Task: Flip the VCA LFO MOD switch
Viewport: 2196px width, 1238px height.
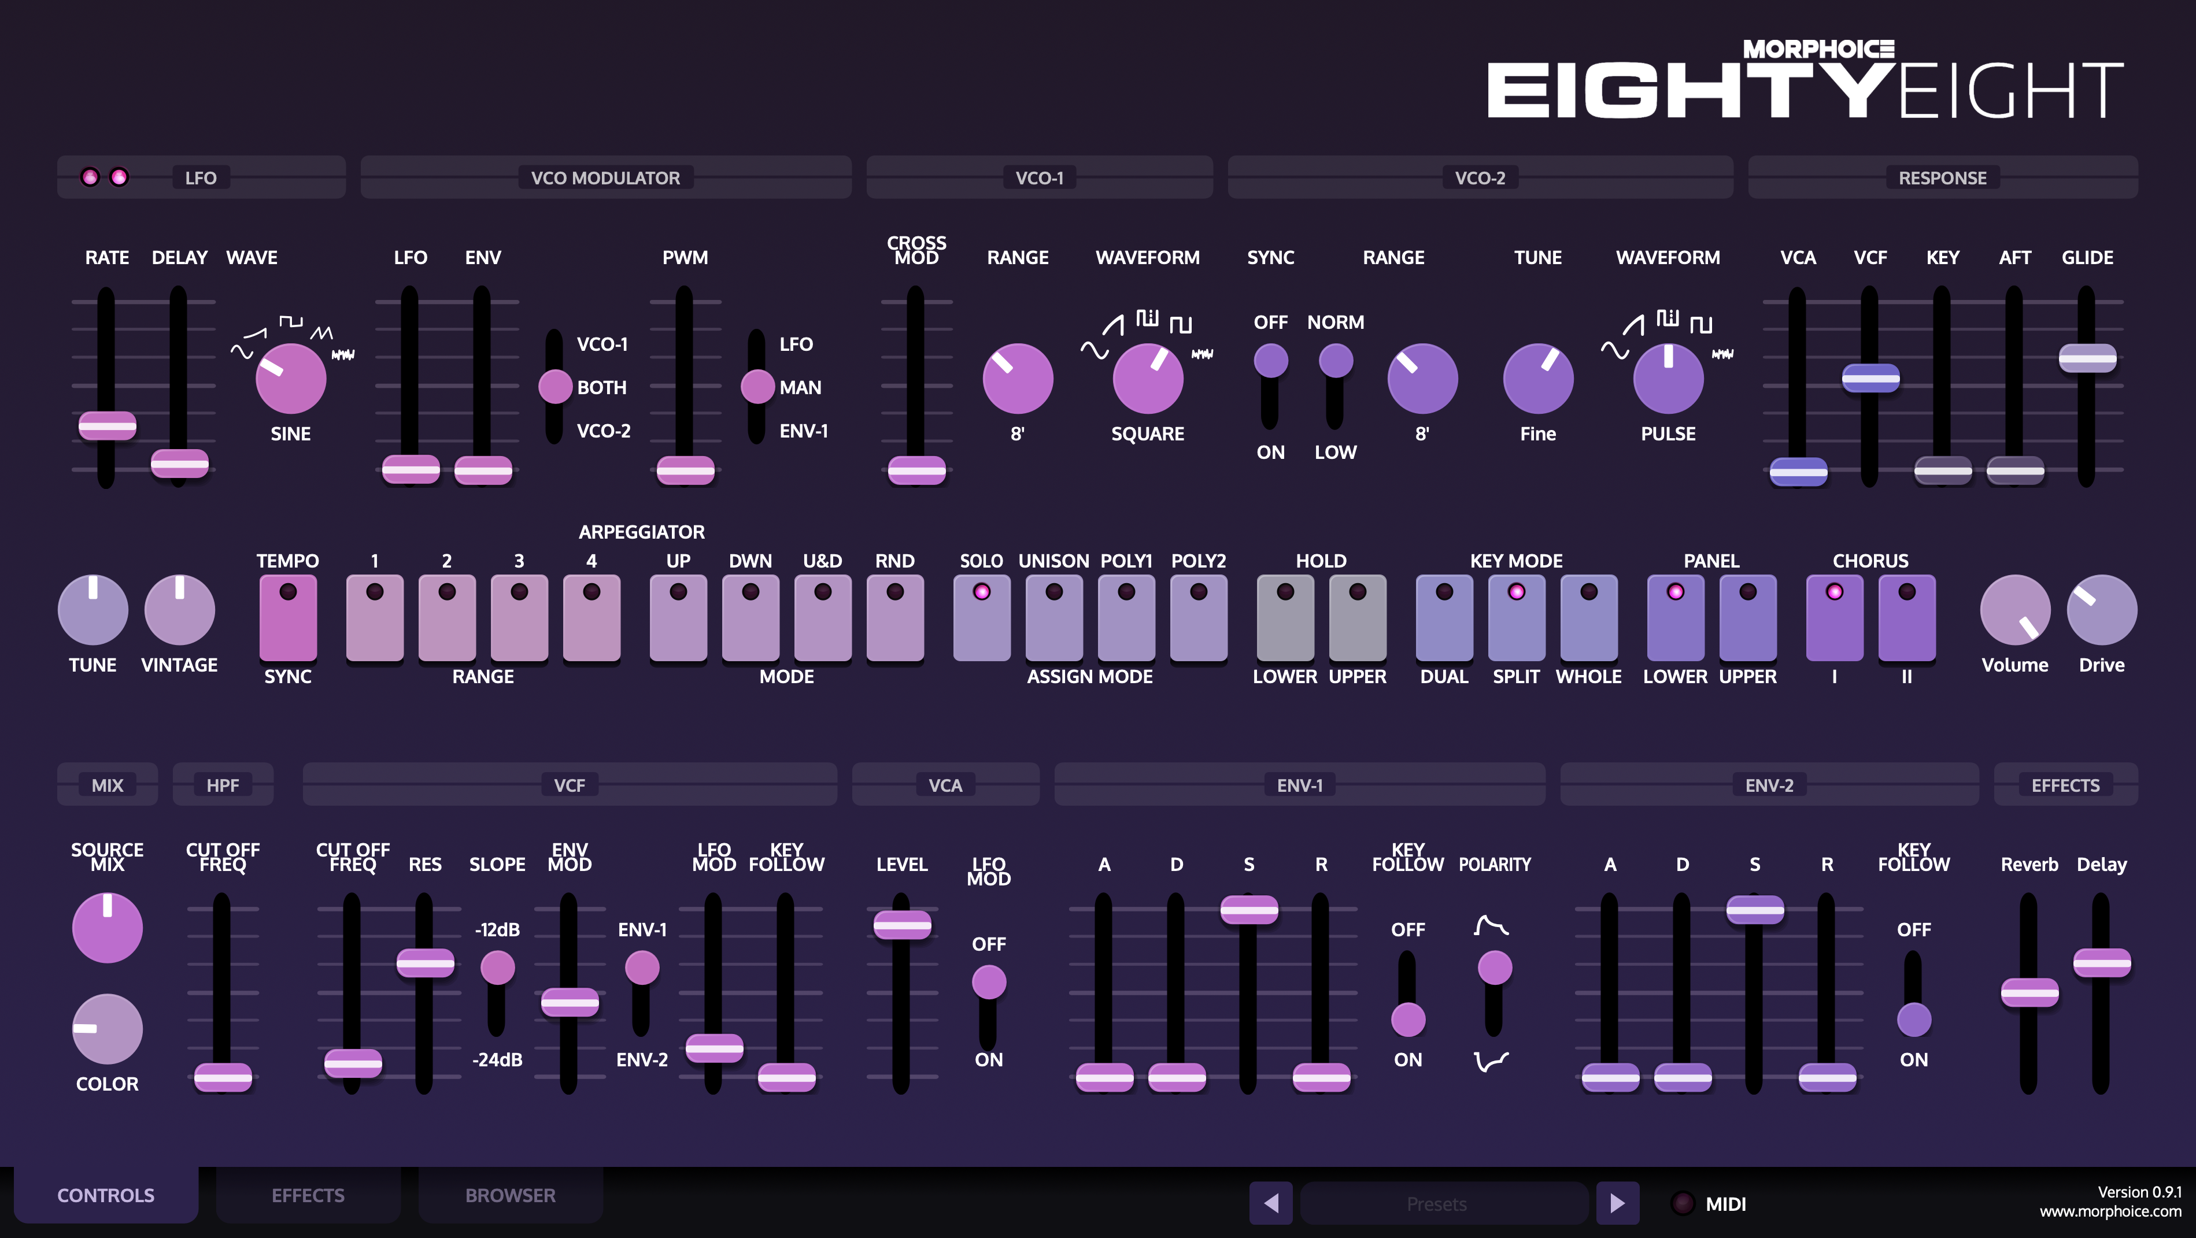Action: [989, 1007]
